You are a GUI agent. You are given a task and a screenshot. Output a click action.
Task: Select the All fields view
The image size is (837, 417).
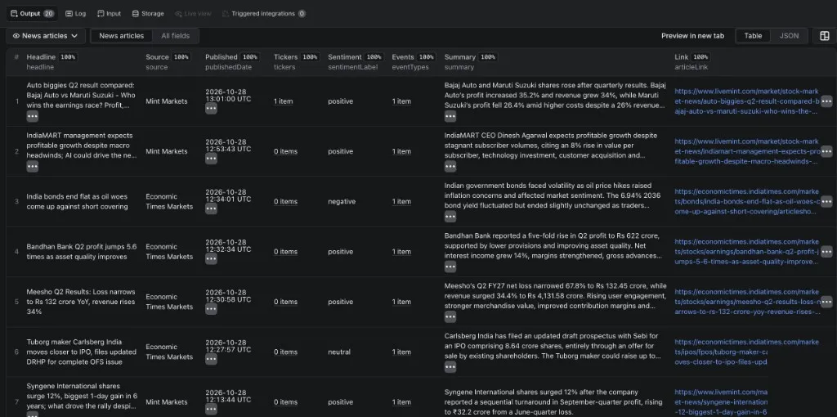pyautogui.click(x=175, y=36)
